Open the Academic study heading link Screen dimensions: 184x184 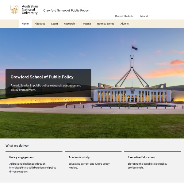click(79, 157)
